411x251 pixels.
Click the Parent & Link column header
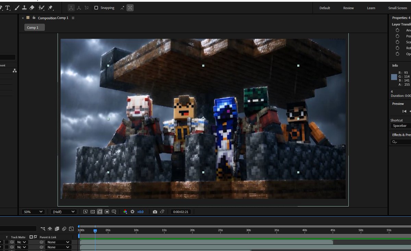coord(48,237)
